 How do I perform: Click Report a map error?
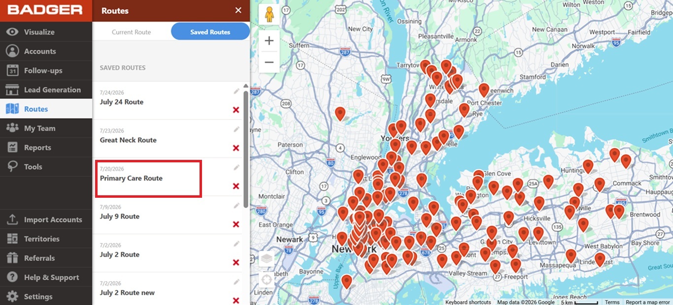pos(648,302)
